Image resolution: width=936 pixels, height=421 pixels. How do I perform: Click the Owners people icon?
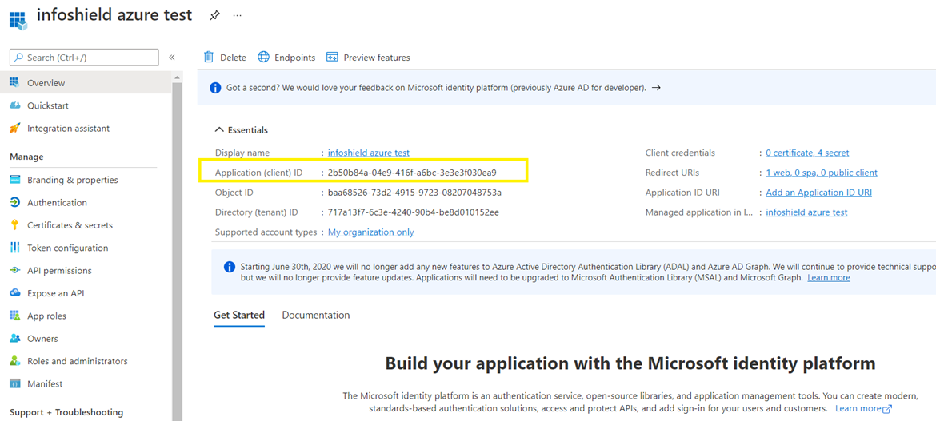15,338
